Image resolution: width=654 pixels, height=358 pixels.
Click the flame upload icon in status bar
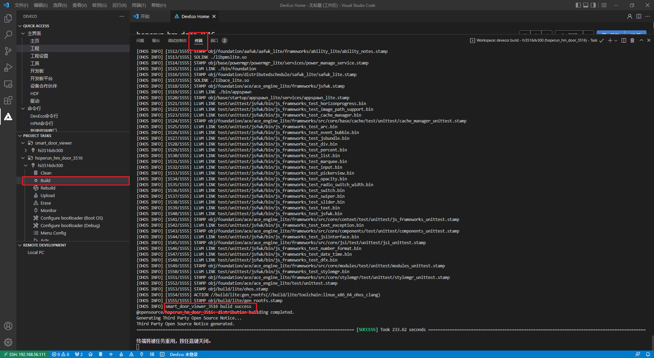pyautogui.click(x=121, y=354)
